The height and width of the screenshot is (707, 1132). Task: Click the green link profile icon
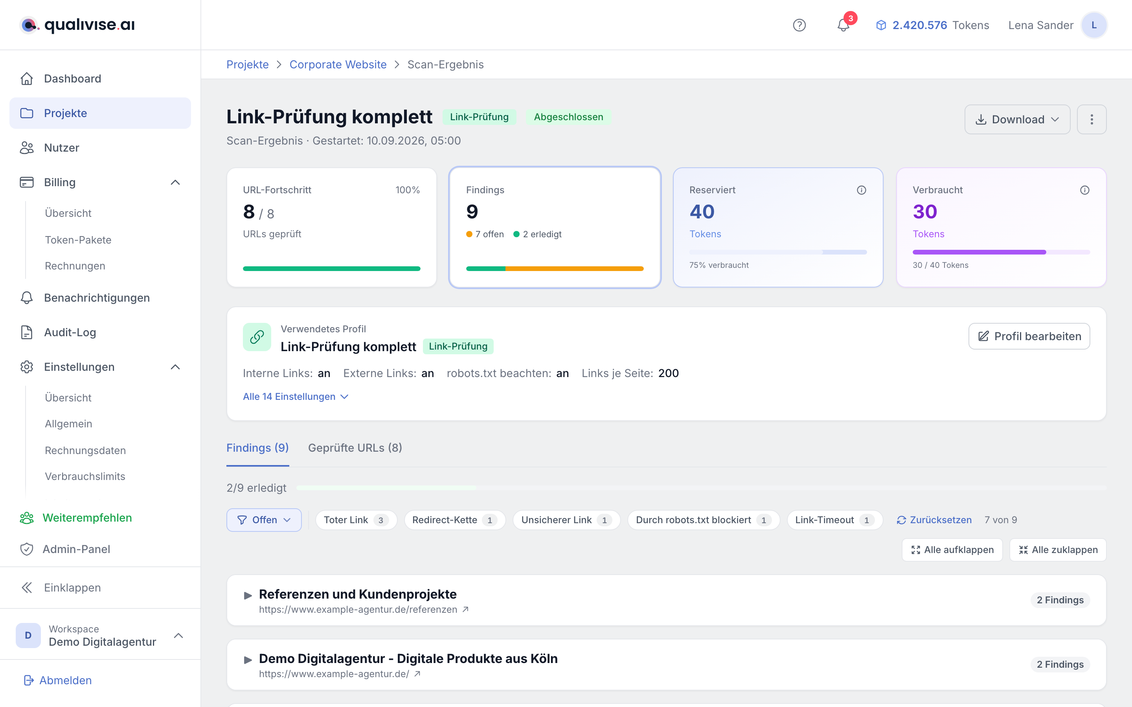(x=257, y=337)
